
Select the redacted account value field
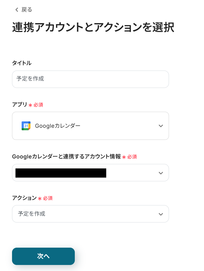tap(61, 173)
